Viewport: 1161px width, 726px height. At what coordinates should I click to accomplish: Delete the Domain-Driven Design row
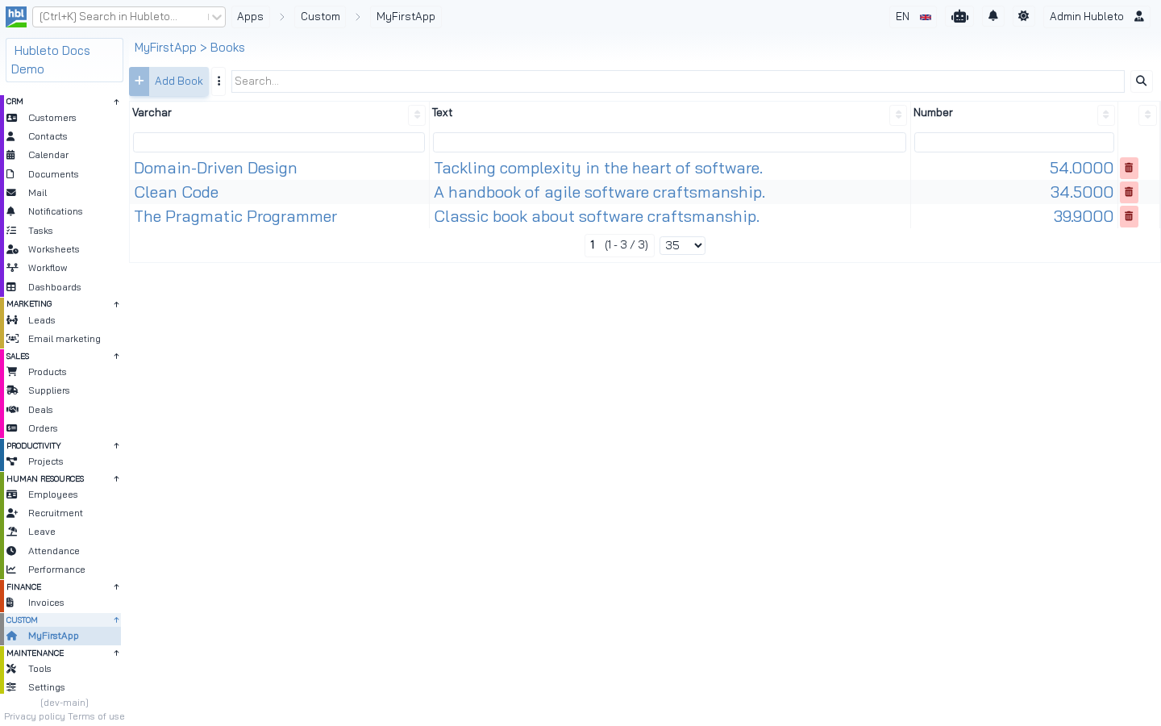(x=1129, y=168)
